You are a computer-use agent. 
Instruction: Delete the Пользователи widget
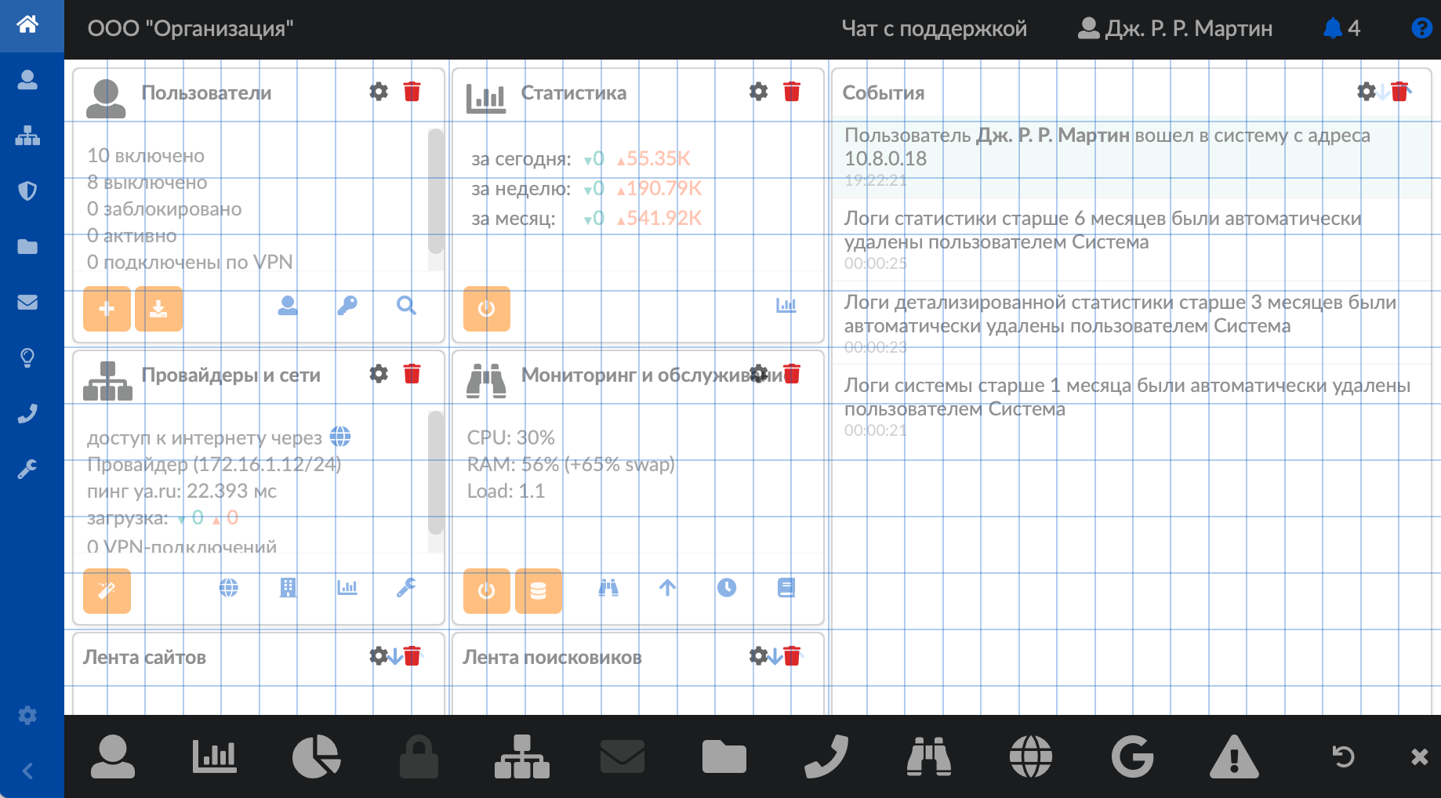click(412, 92)
